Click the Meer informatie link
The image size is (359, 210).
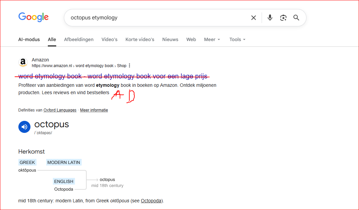pyautogui.click(x=94, y=110)
